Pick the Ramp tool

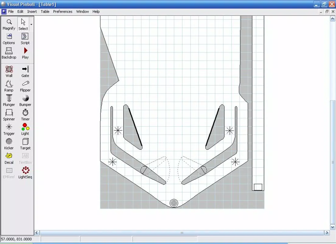click(x=9, y=86)
